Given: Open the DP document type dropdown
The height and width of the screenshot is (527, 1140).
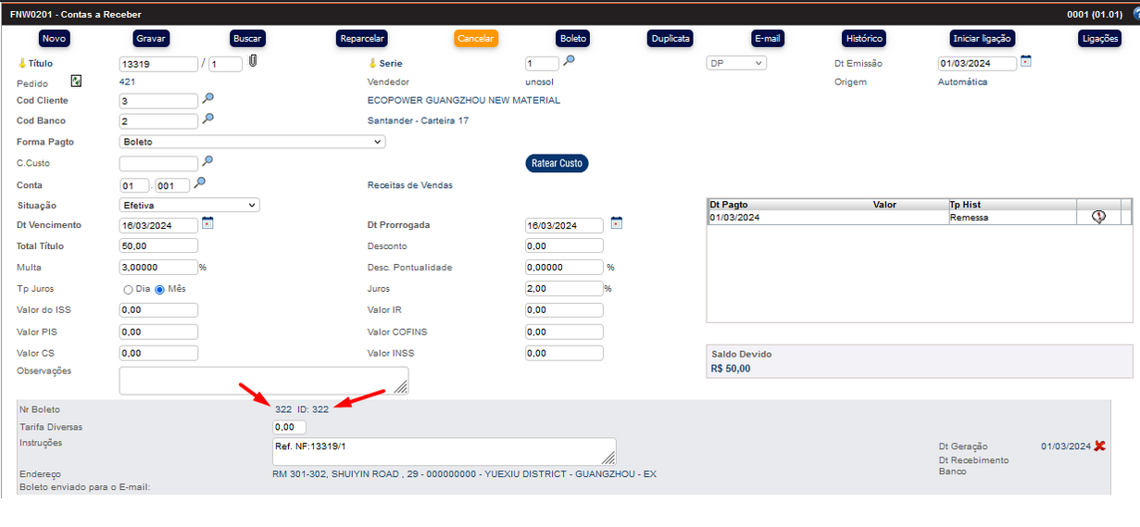Looking at the screenshot, I should [736, 63].
